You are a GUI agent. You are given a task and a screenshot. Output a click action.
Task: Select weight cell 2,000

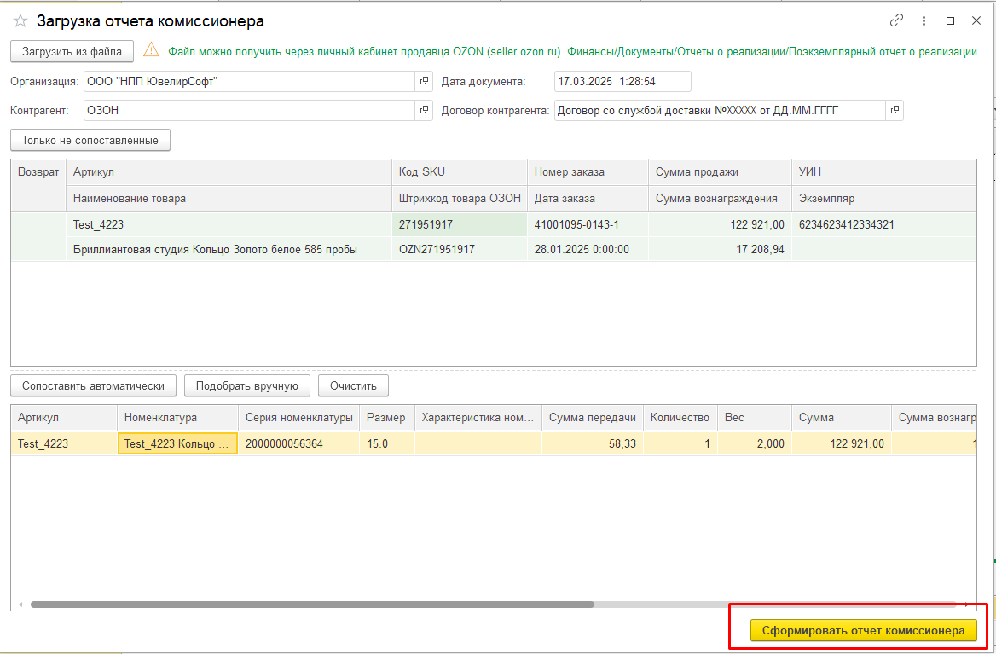[x=754, y=444]
